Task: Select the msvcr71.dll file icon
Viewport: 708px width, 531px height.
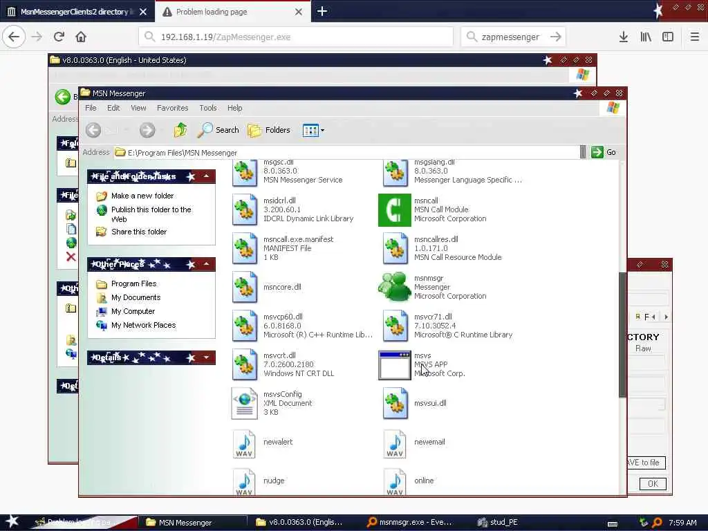Action: pos(395,326)
